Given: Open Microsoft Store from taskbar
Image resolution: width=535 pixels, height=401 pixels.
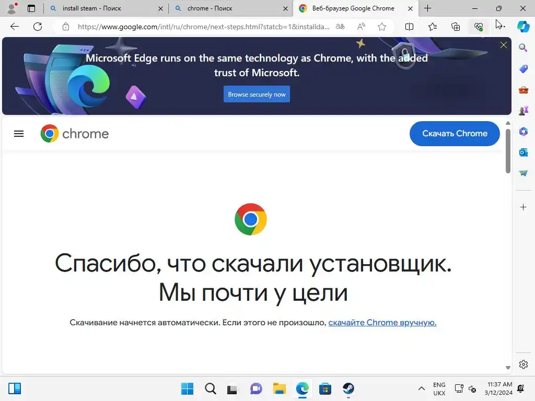Looking at the screenshot, I should coord(325,388).
